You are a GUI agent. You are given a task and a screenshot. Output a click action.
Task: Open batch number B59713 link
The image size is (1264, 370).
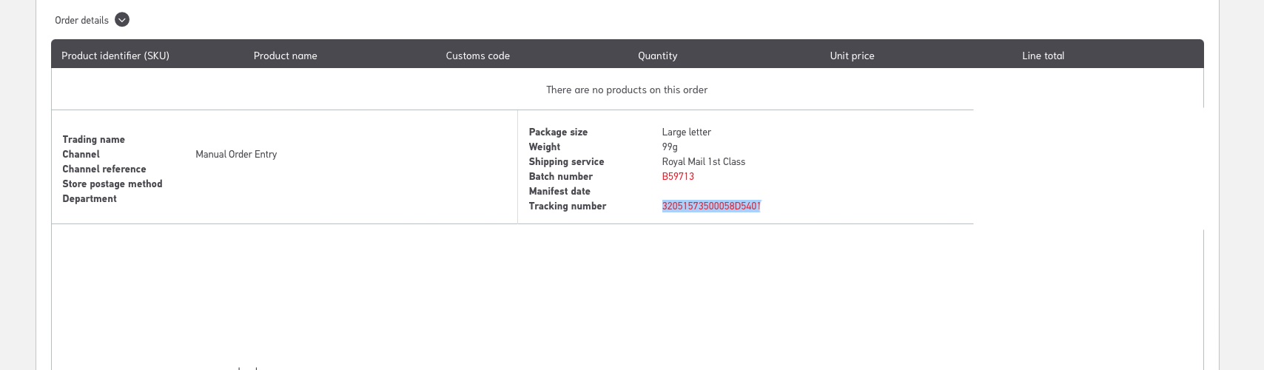[x=678, y=176]
